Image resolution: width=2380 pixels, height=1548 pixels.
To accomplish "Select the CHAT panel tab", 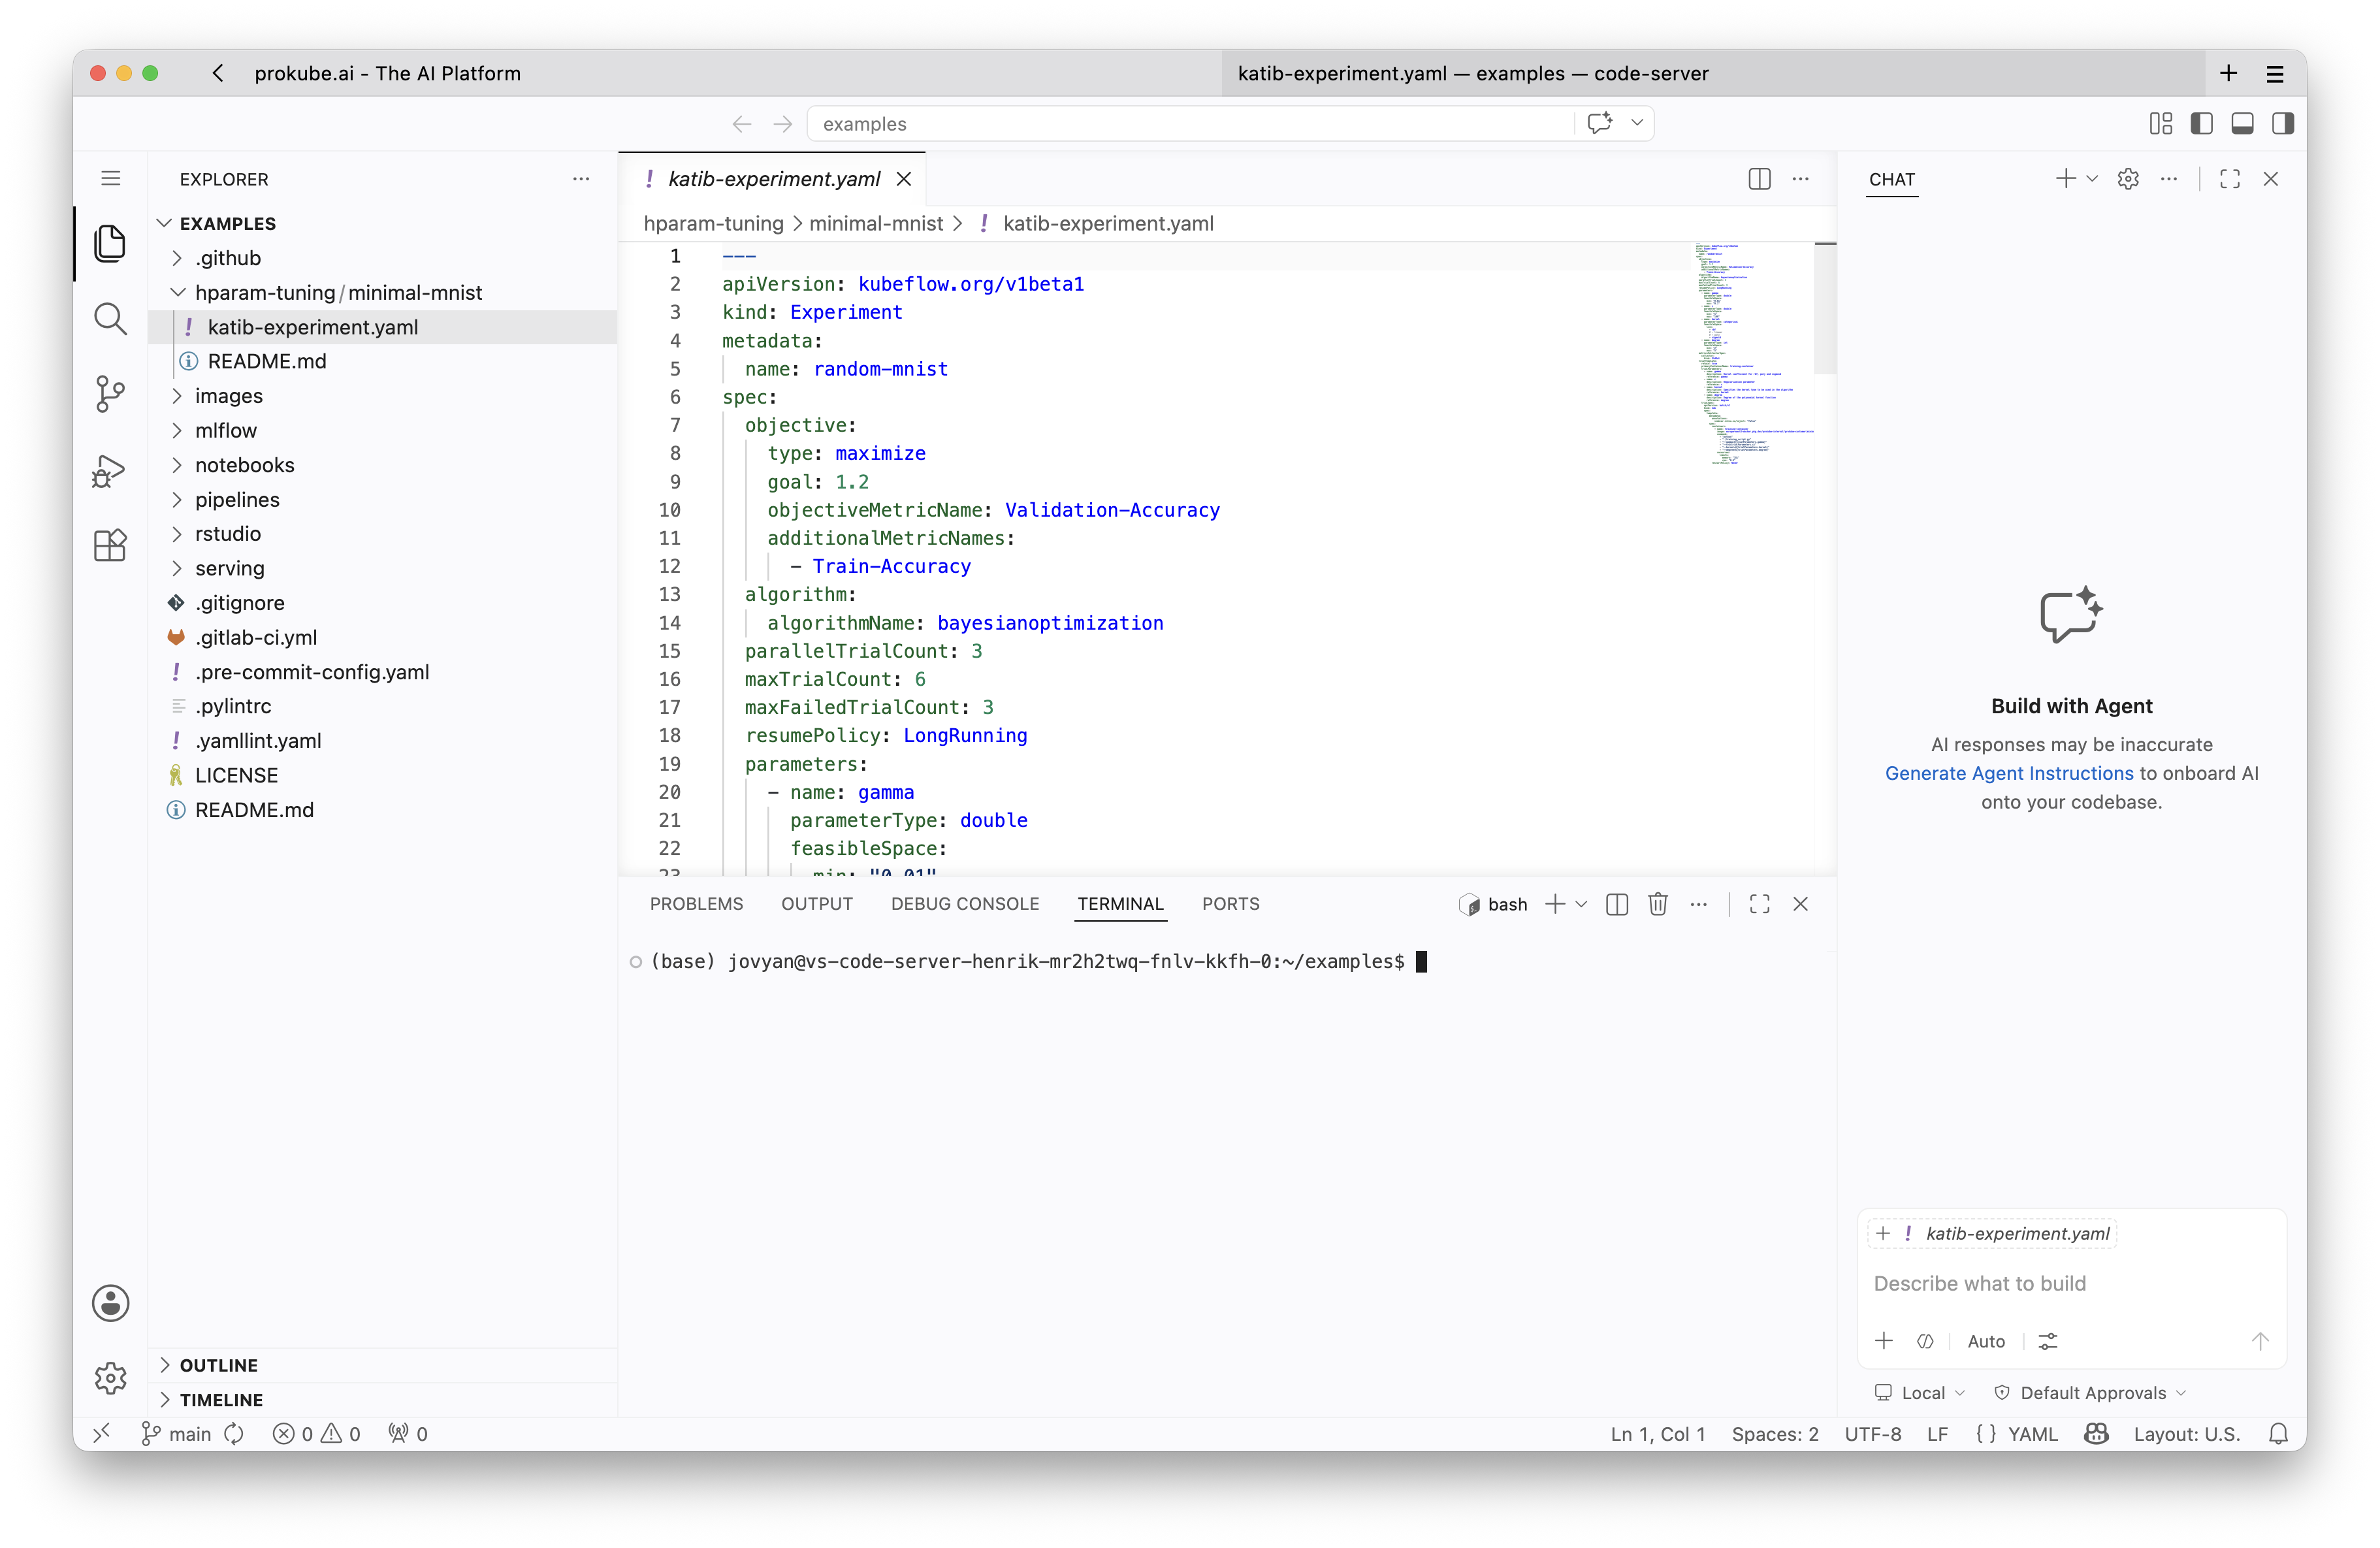I will pyautogui.click(x=1892, y=179).
